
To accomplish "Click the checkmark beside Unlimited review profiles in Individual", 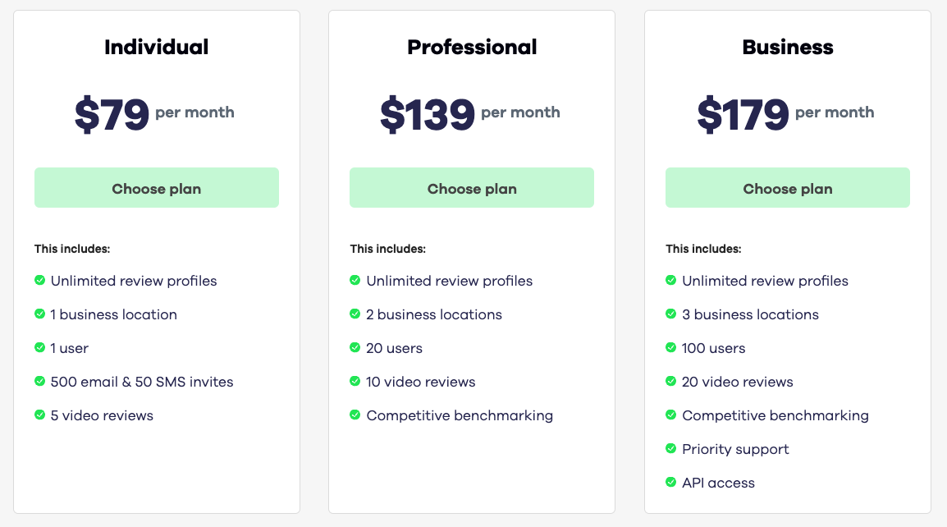I will point(39,281).
